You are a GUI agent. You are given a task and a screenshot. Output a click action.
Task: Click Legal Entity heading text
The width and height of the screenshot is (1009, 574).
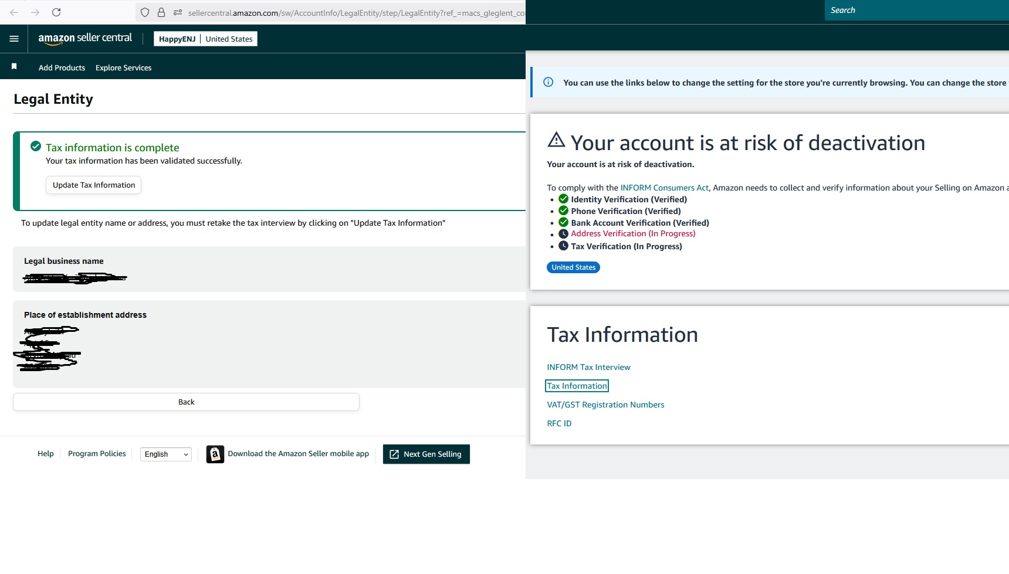coord(53,99)
